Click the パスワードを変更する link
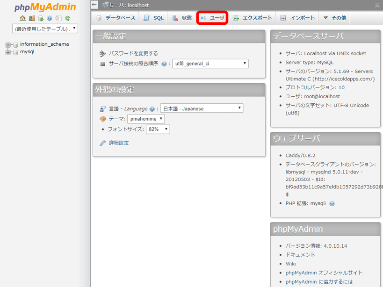Image resolution: width=383 pixels, height=287 pixels. [133, 53]
